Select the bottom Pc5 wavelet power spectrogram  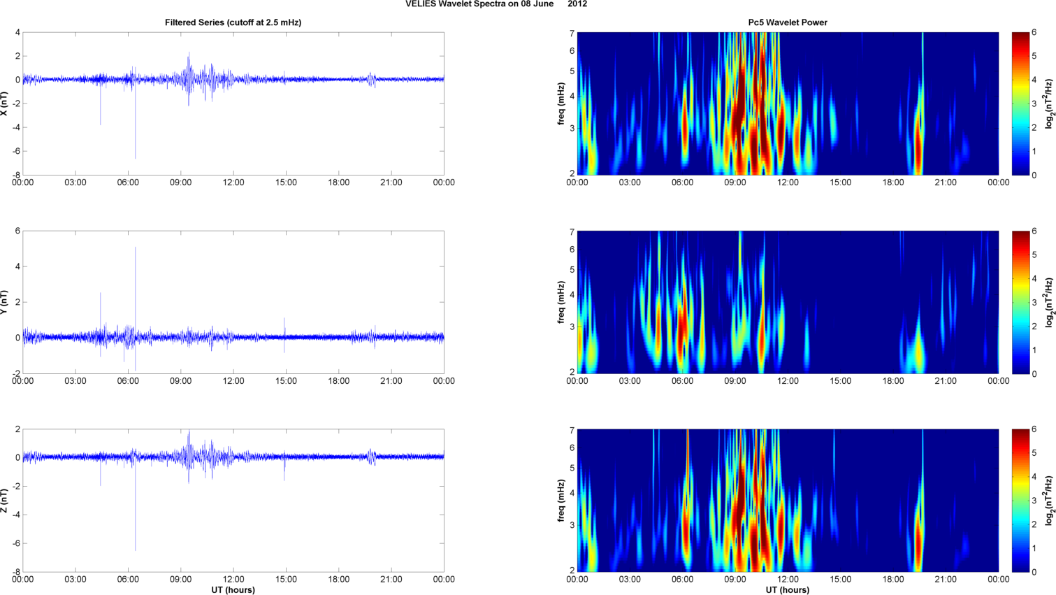pyautogui.click(x=788, y=501)
